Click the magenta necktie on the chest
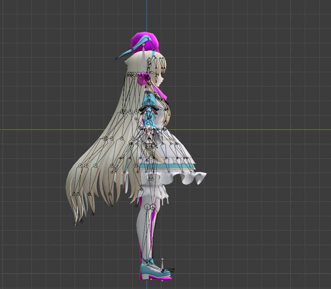 (x=161, y=93)
